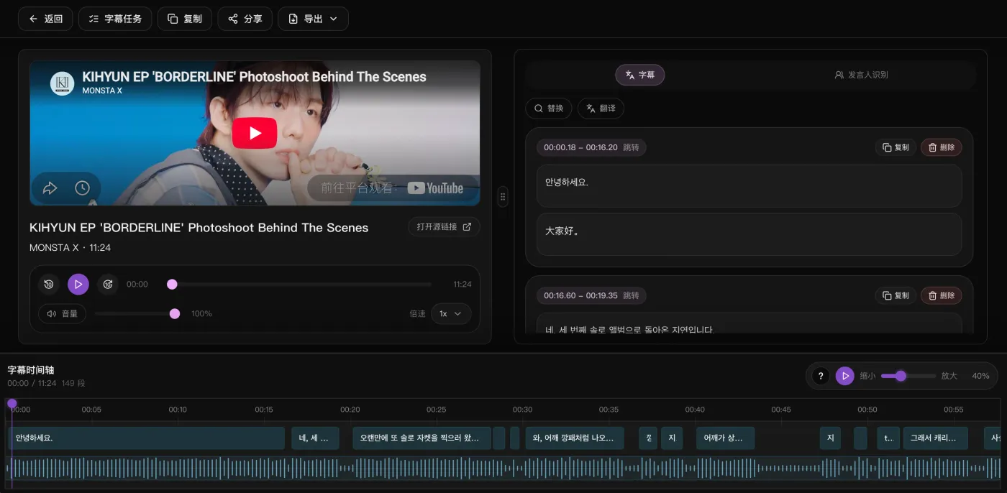The width and height of the screenshot is (1007, 493).
Task: Expand the 导出 export dropdown
Action: [x=313, y=19]
